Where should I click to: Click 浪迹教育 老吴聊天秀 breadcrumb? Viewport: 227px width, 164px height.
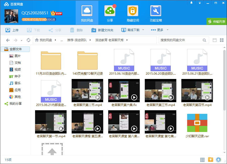click(x=109, y=40)
